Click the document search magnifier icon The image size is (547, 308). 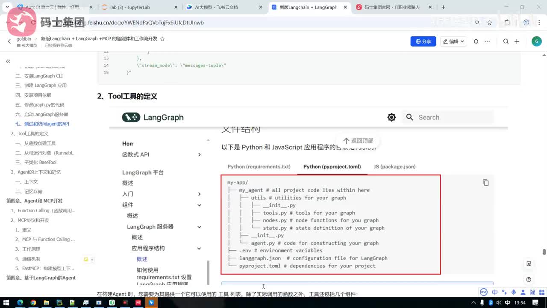click(x=506, y=41)
